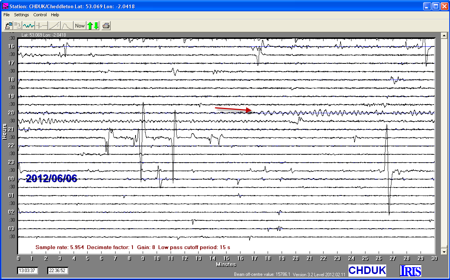This screenshot has width=450, height=280.
Task: Click the Hours axis label
Action: coord(4,131)
